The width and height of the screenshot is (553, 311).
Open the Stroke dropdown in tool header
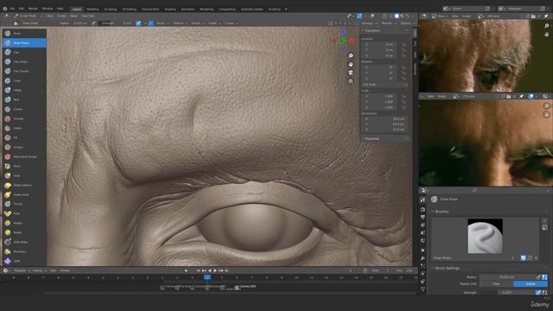tap(198, 23)
